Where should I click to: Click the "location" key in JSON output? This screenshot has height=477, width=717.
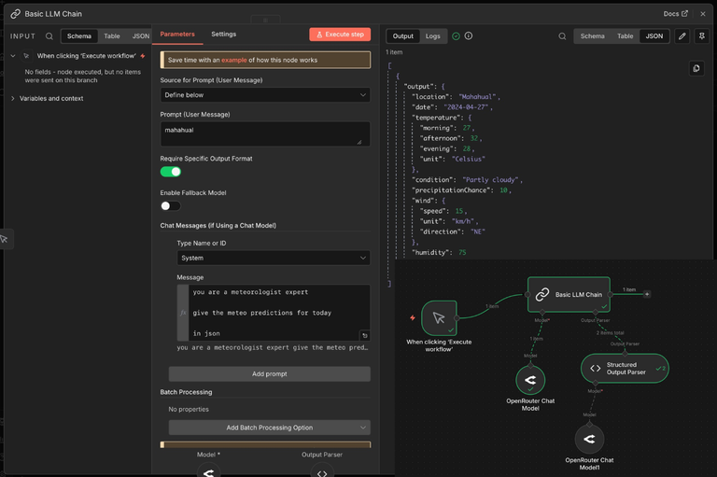point(429,97)
